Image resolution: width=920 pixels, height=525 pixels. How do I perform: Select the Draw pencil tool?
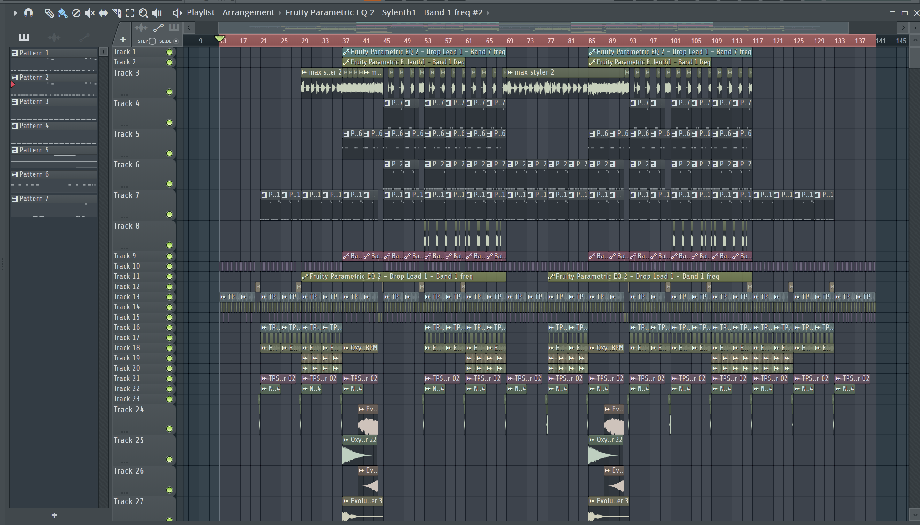(49, 13)
